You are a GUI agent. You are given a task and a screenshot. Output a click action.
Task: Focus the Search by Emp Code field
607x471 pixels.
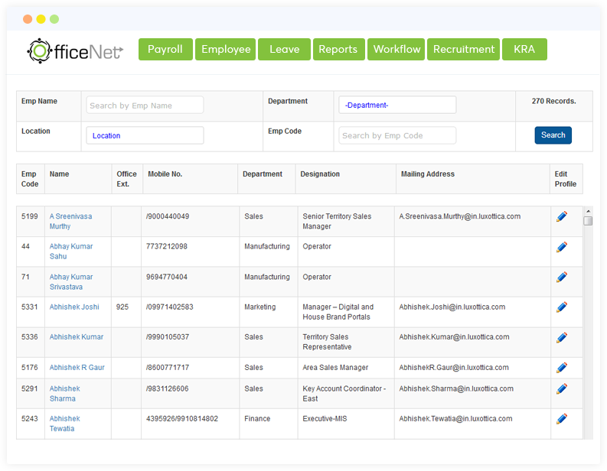point(397,135)
